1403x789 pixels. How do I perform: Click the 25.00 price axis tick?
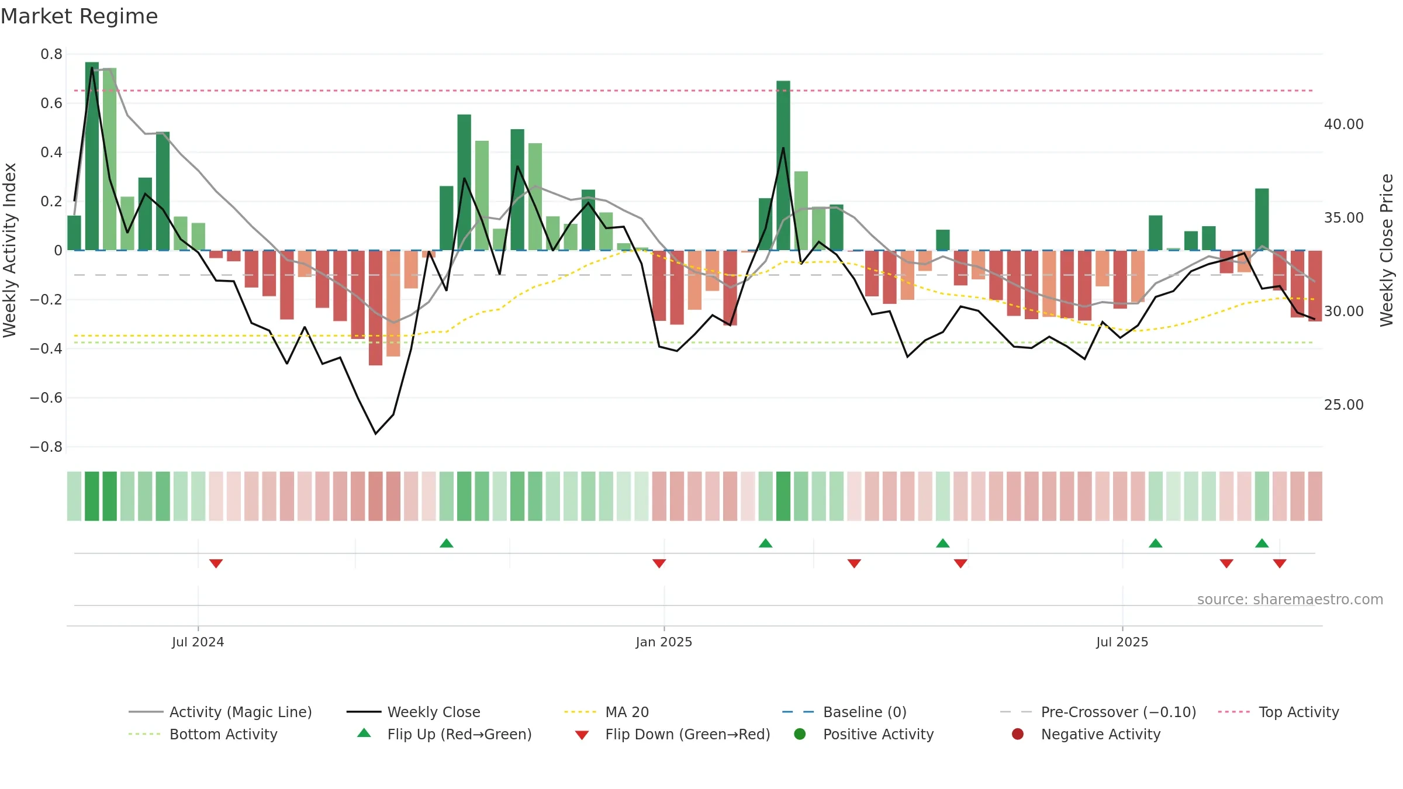tap(1344, 404)
